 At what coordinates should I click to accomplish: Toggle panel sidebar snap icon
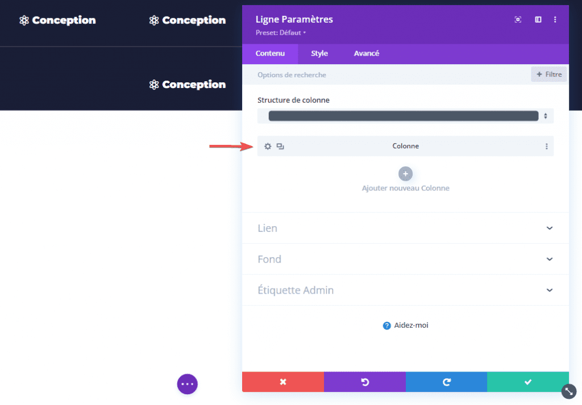click(x=538, y=20)
